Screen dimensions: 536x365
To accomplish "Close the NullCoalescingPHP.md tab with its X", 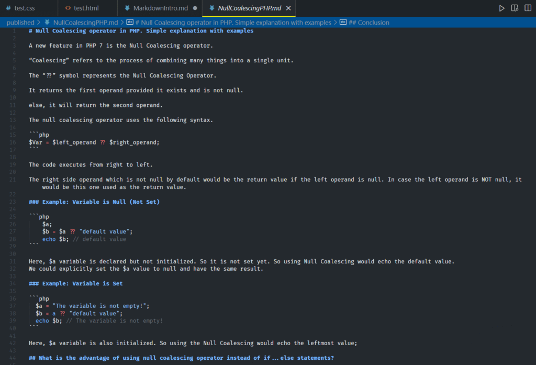I will pyautogui.click(x=288, y=8).
